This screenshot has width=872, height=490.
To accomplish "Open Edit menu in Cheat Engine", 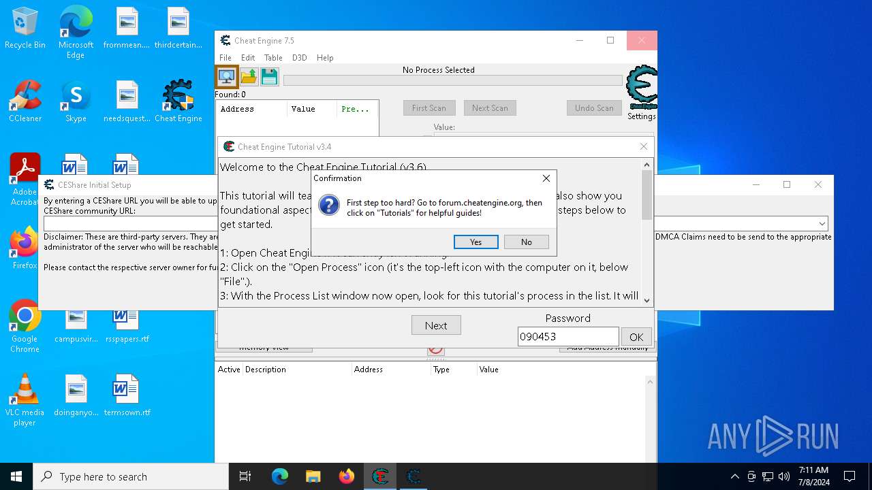I will pos(248,58).
